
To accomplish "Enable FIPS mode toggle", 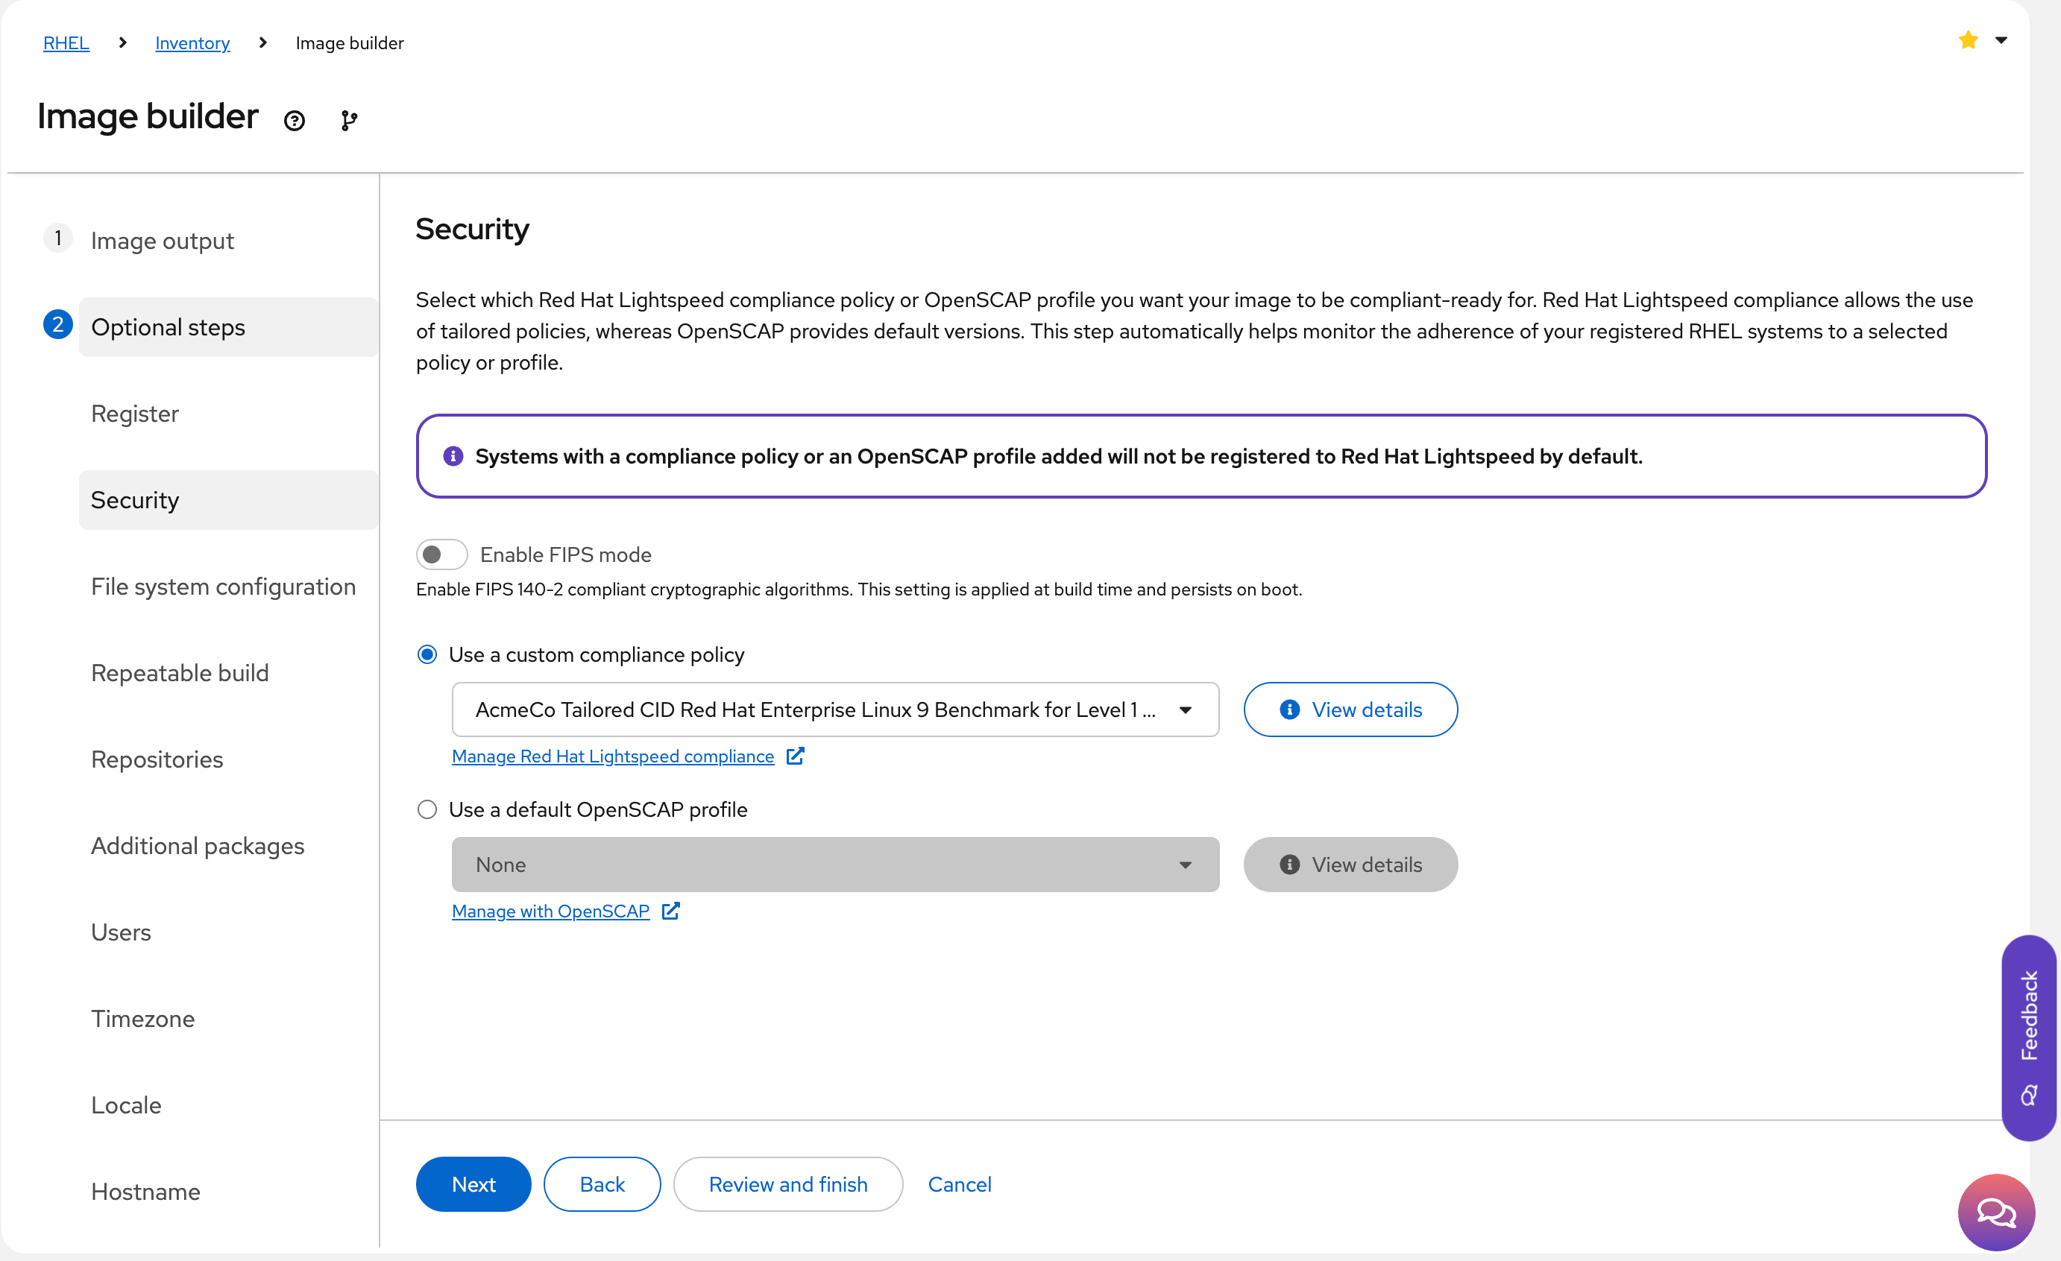I will point(441,554).
